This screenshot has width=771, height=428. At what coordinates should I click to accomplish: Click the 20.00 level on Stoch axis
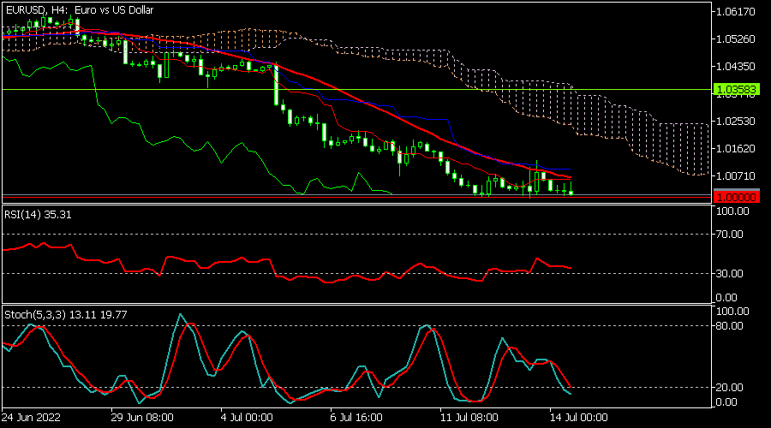coord(730,388)
